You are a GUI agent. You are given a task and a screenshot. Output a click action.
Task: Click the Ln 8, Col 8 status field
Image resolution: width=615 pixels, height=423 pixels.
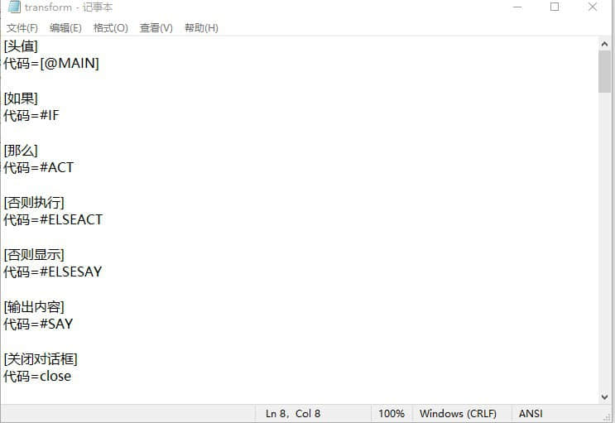point(293,413)
